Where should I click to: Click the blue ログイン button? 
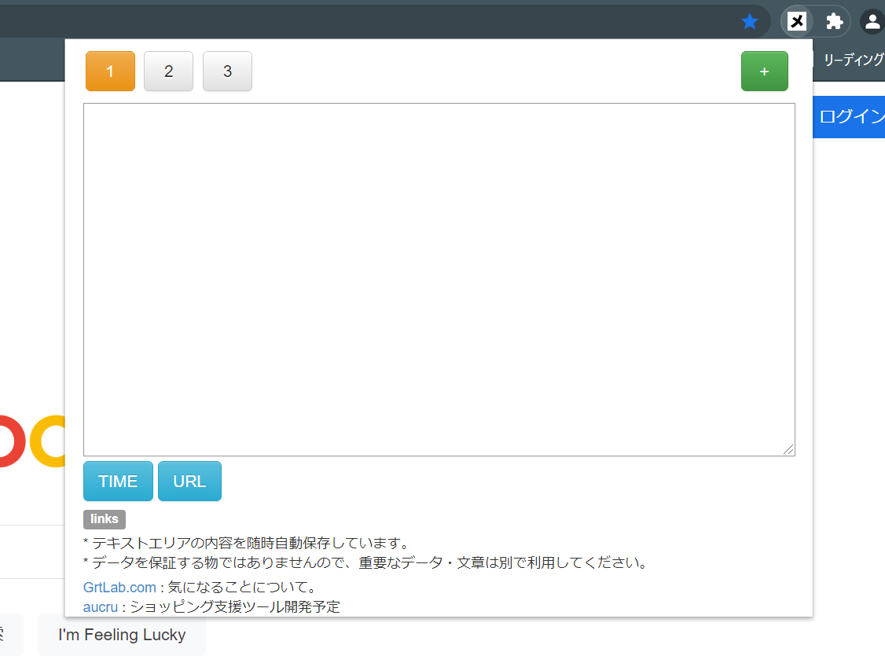coord(849,117)
